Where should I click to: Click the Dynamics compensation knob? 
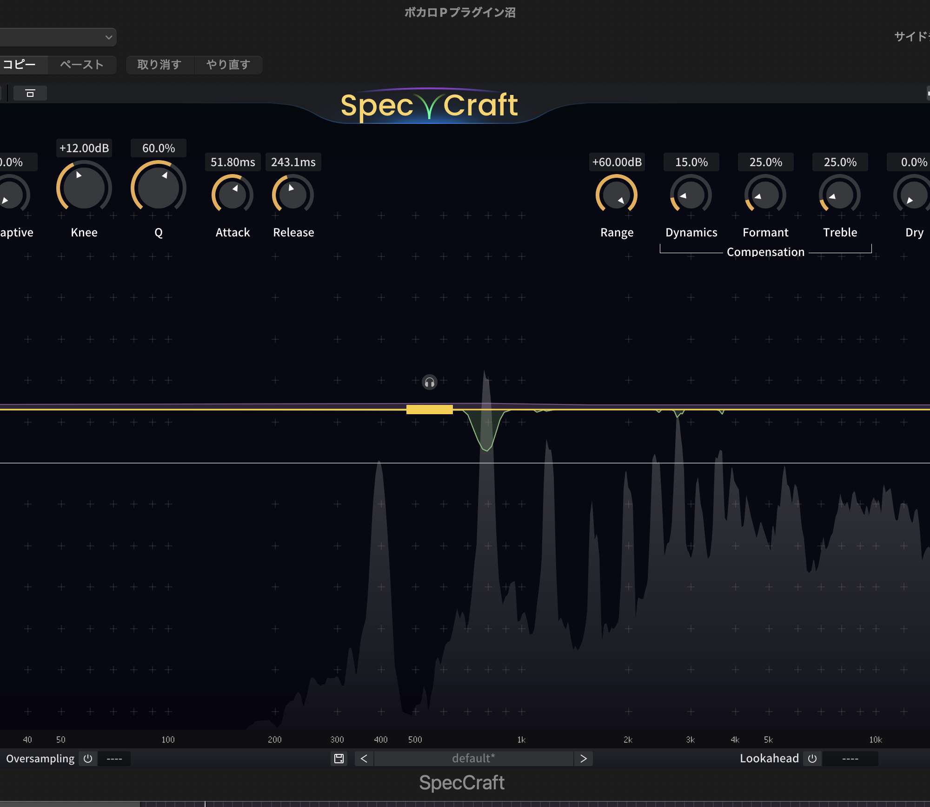click(x=691, y=195)
